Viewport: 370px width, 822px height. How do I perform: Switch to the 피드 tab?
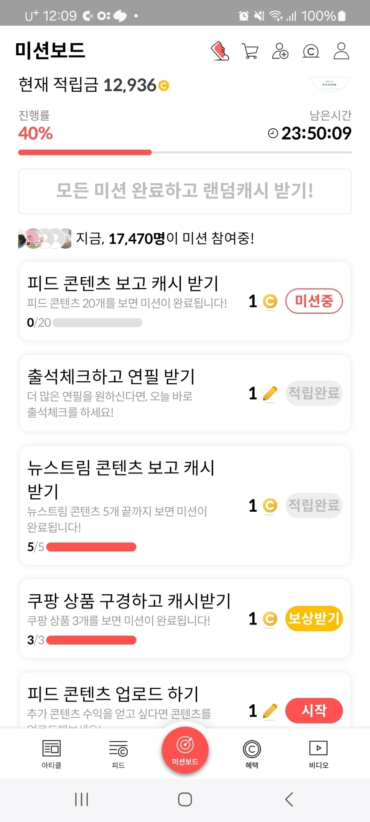click(x=118, y=754)
